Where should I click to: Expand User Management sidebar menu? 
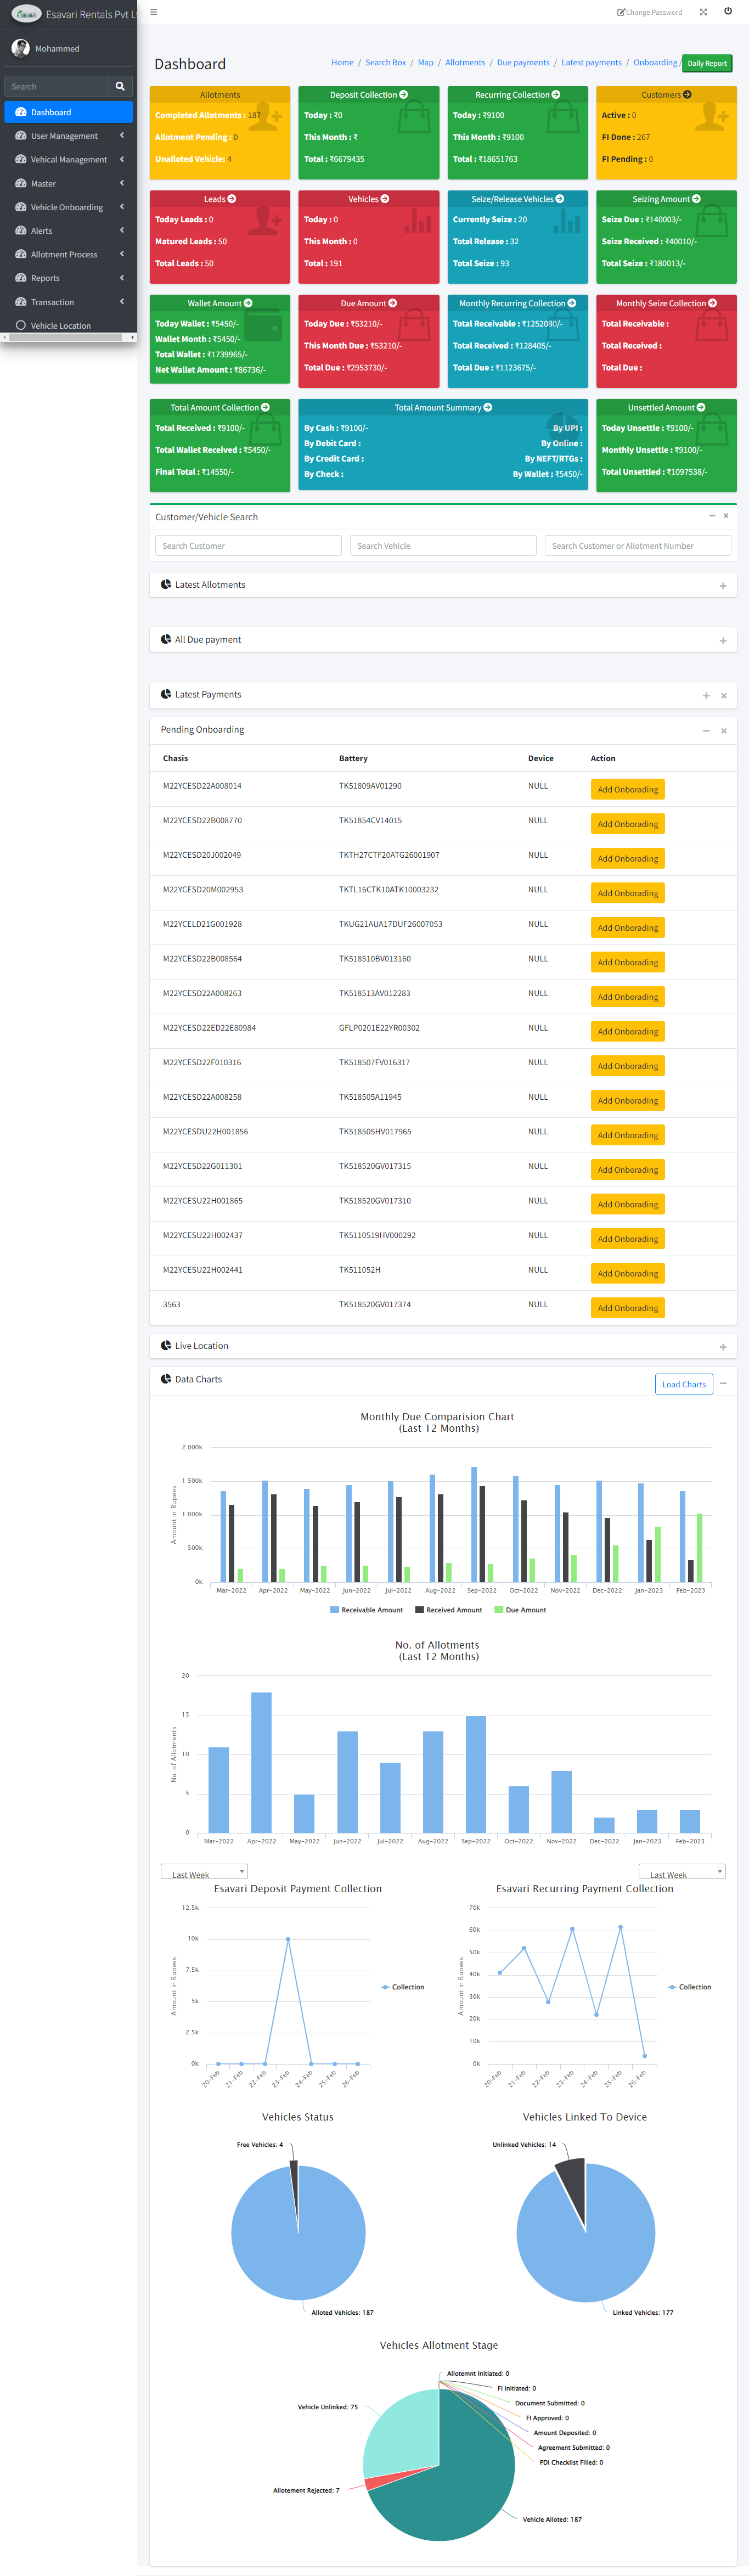pyautogui.click(x=68, y=136)
